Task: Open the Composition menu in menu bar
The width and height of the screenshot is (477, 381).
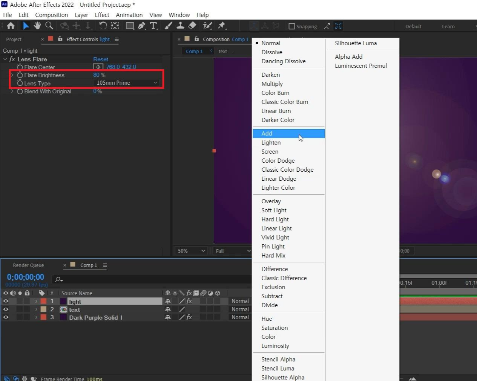Action: 52,15
